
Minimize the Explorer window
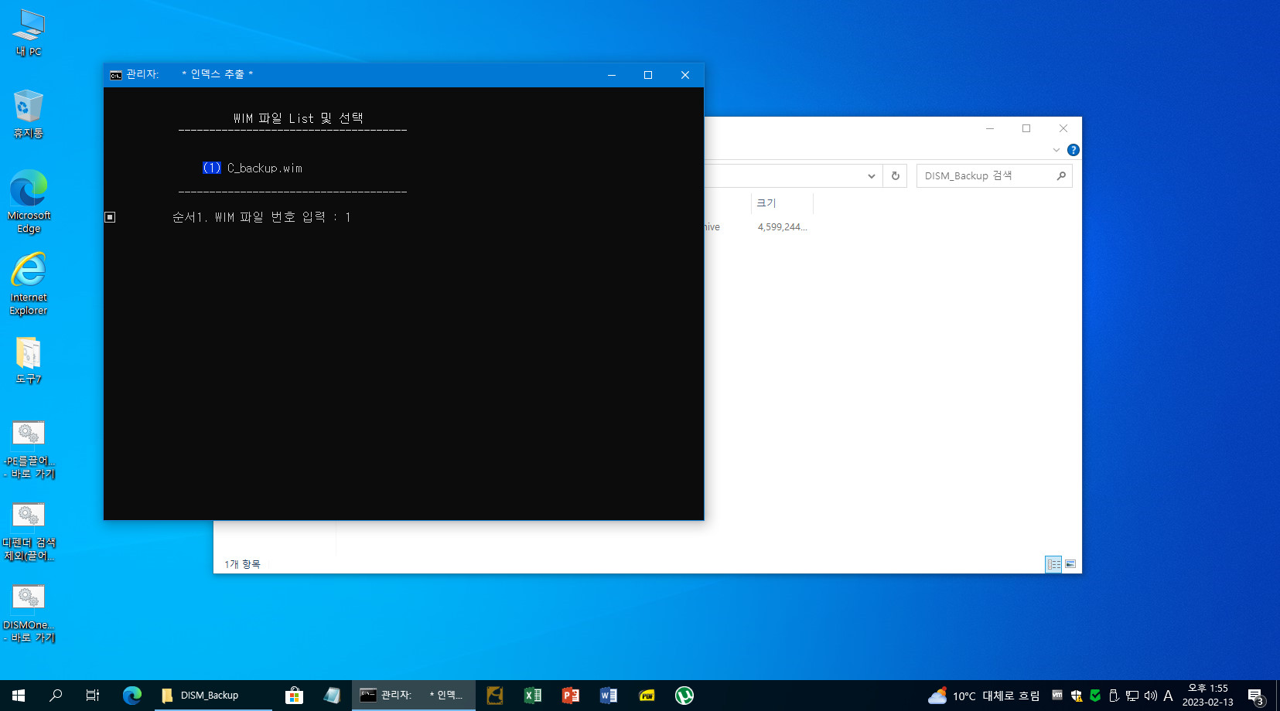pos(990,128)
